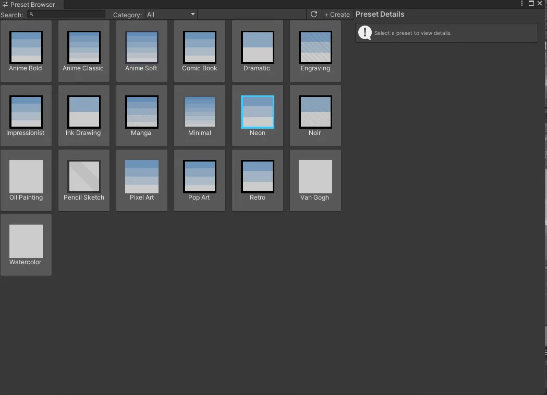Click the info exclamation icon in Preset Details
The height and width of the screenshot is (395, 547).
(365, 33)
